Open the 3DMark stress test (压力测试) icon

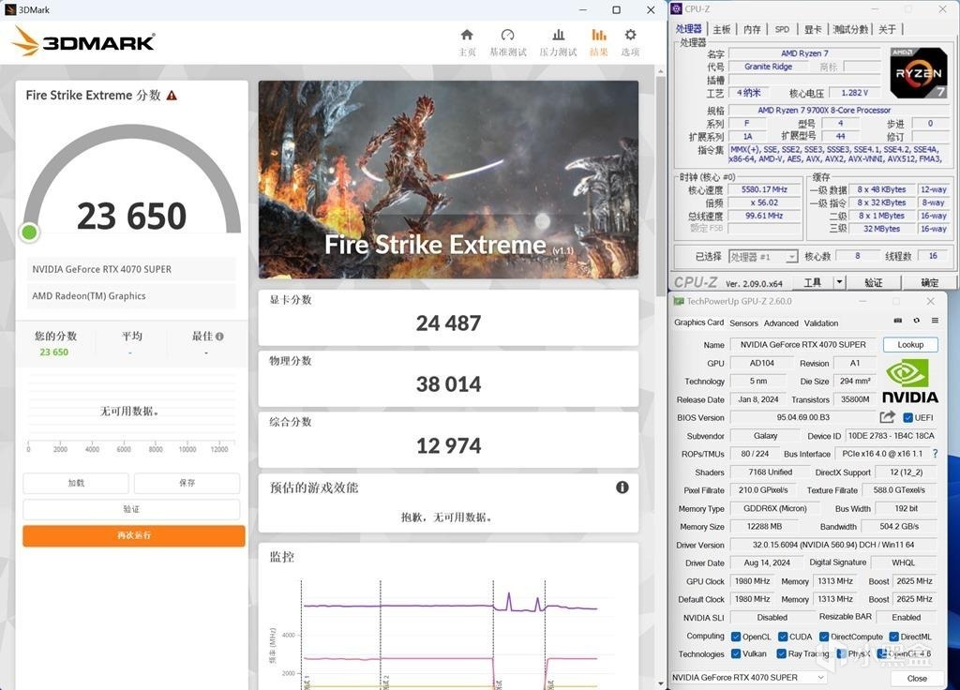(558, 35)
